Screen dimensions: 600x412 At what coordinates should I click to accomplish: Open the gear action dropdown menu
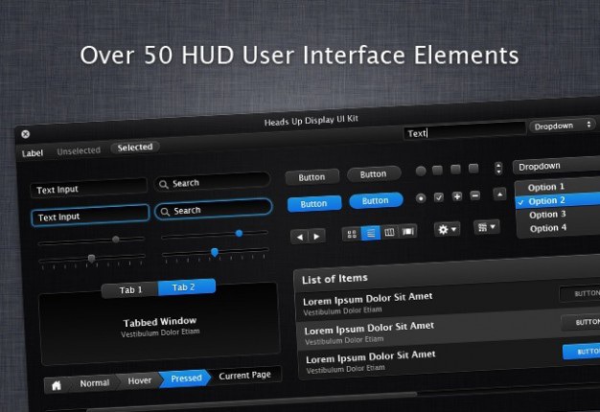tap(447, 229)
